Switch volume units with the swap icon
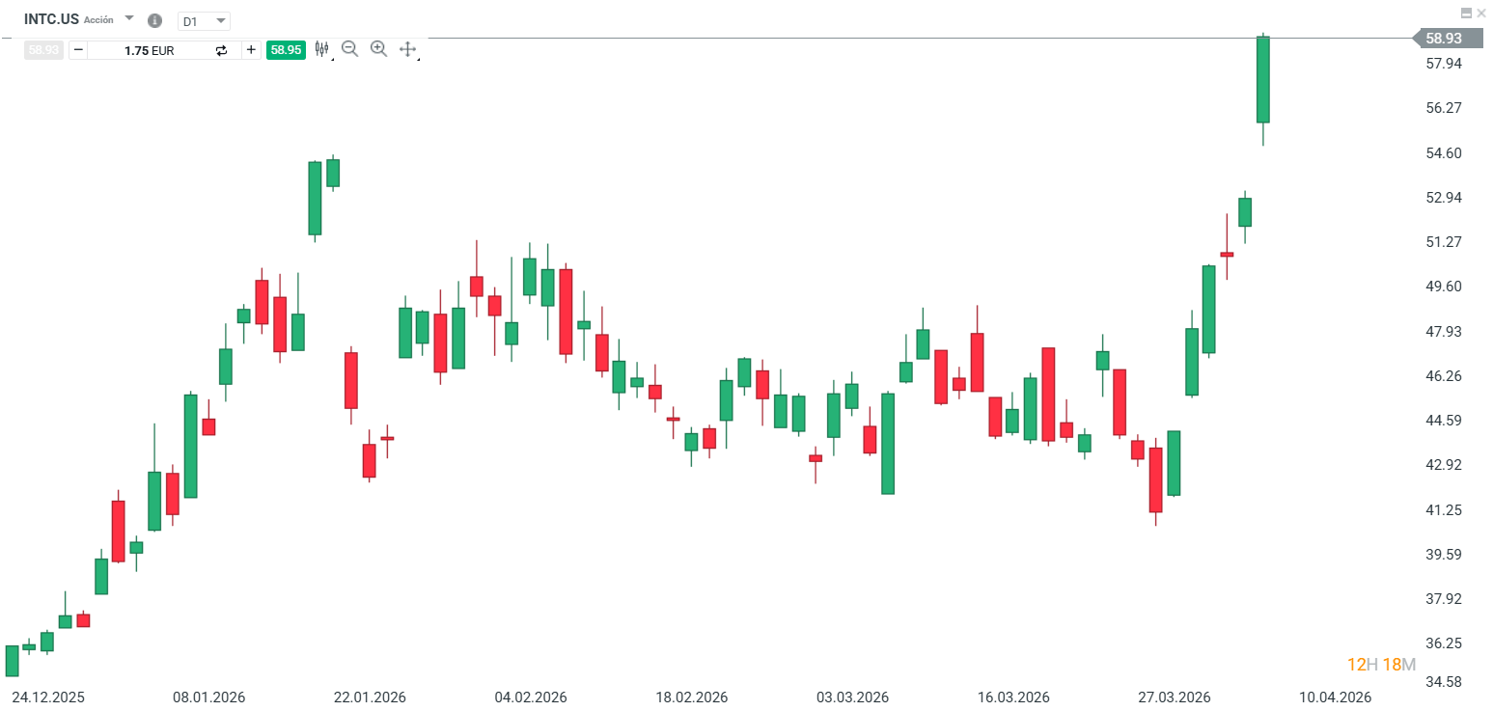Screen dimensions: 1493x711 [222, 50]
